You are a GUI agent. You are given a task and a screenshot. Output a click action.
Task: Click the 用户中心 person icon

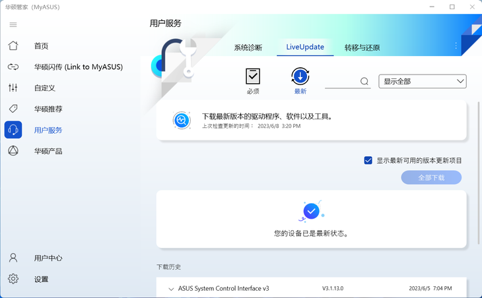coord(13,258)
